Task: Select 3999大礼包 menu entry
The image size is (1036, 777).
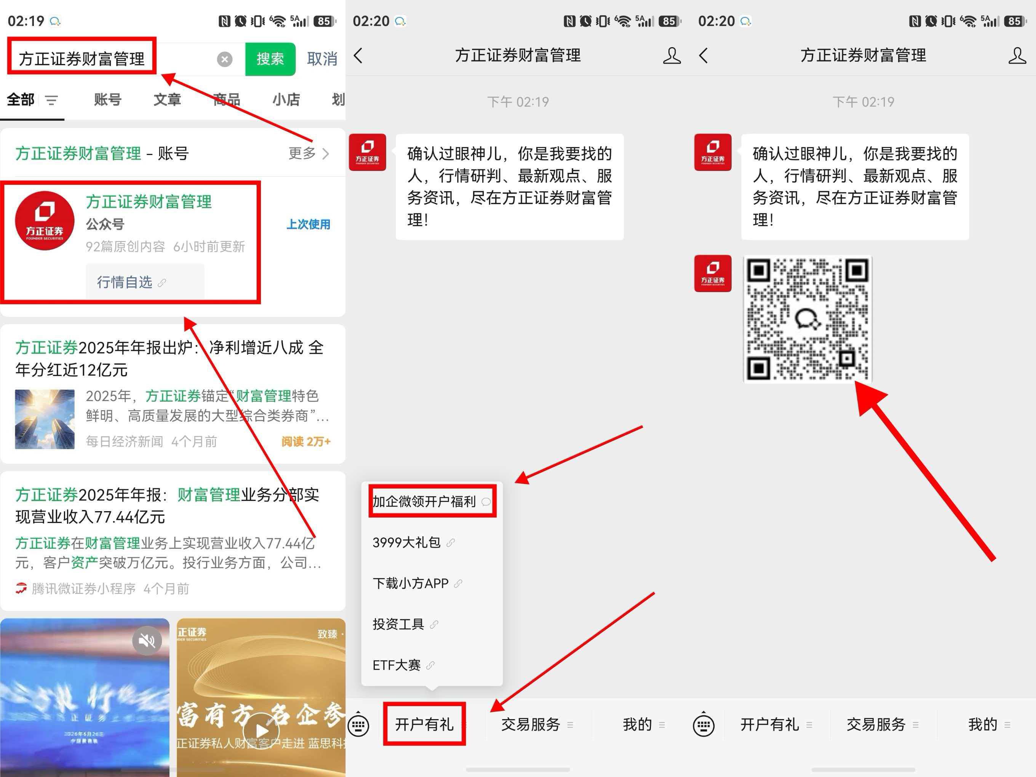Action: coord(432,542)
